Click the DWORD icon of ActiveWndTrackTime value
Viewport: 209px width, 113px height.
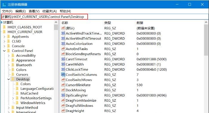63,33
